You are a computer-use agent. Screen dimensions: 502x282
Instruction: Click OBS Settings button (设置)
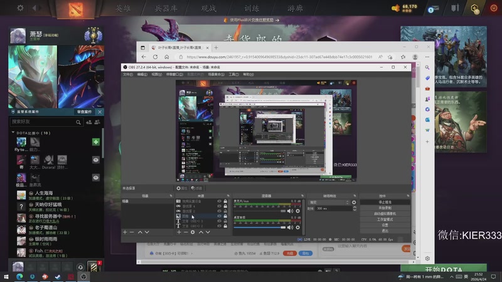[385, 225]
